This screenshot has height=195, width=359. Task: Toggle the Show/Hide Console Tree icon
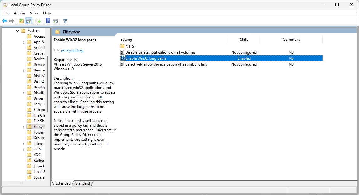click(29, 21)
